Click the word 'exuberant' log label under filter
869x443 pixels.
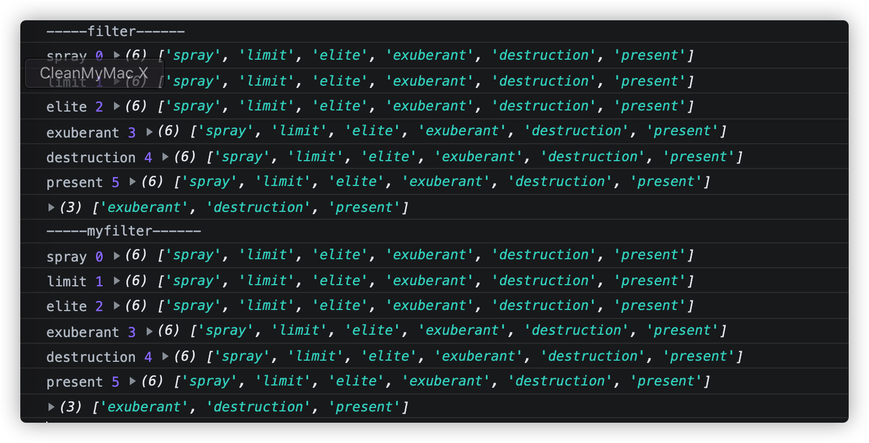(x=82, y=132)
